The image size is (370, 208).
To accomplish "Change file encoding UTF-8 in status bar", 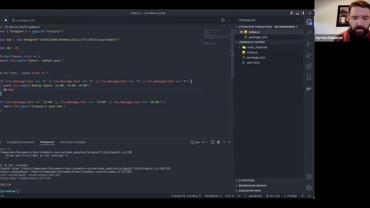I will tap(230, 196).
